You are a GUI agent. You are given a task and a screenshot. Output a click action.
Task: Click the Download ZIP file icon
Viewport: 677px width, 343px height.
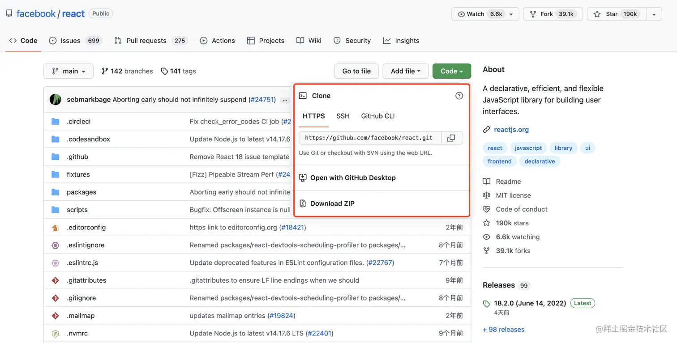click(303, 203)
